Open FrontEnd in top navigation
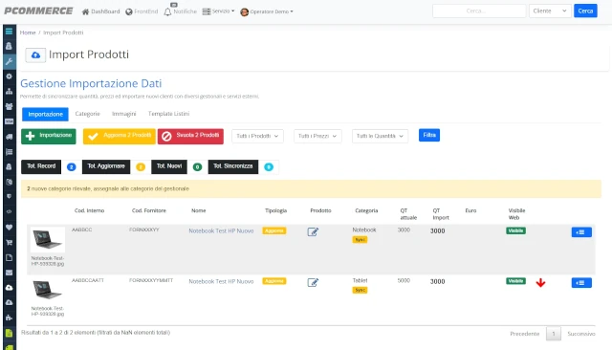 pos(142,11)
